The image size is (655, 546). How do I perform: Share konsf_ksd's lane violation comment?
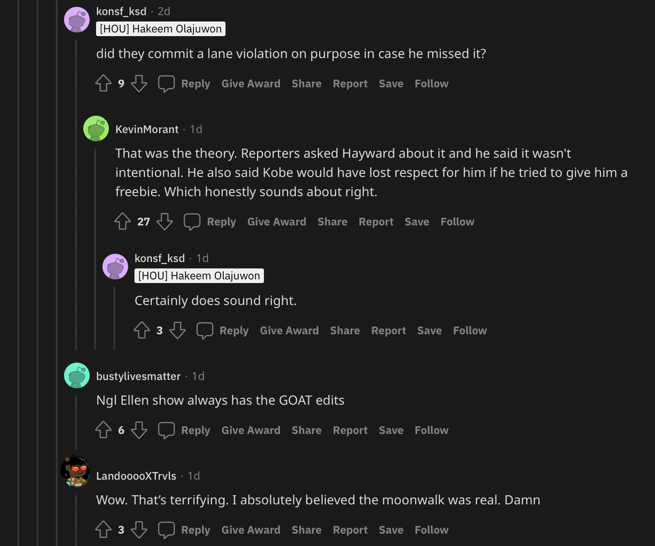306,84
